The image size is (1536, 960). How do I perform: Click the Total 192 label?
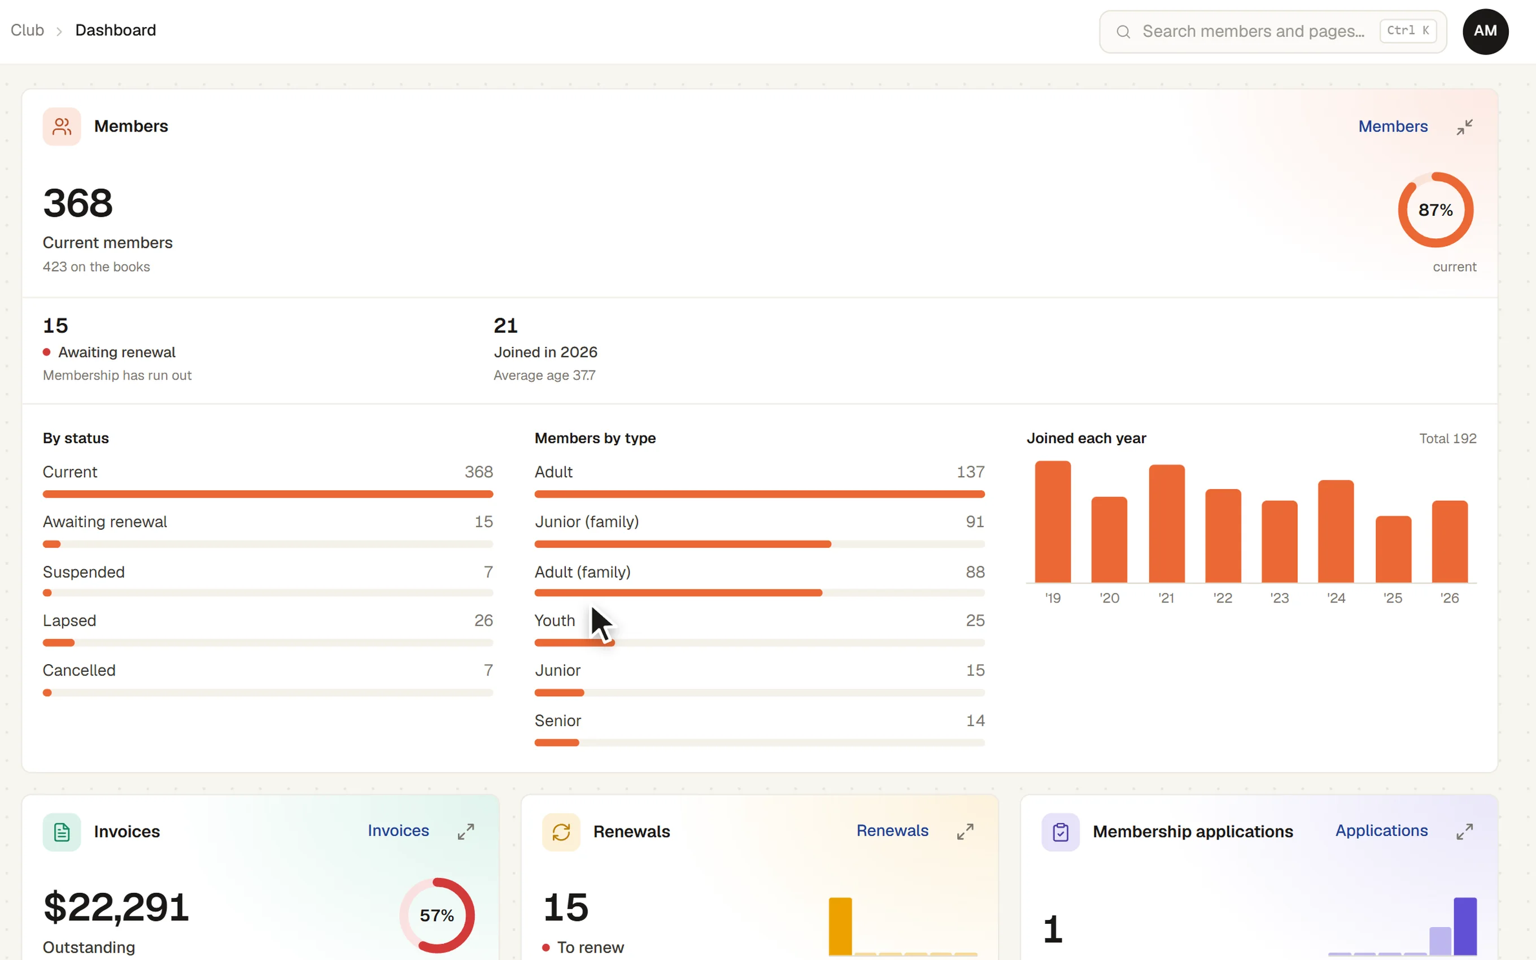coord(1448,438)
